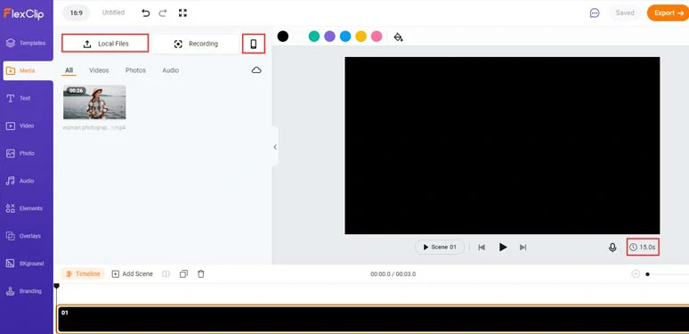This screenshot has height=334, width=689.
Task: Upload from Local Files
Action: (x=105, y=44)
